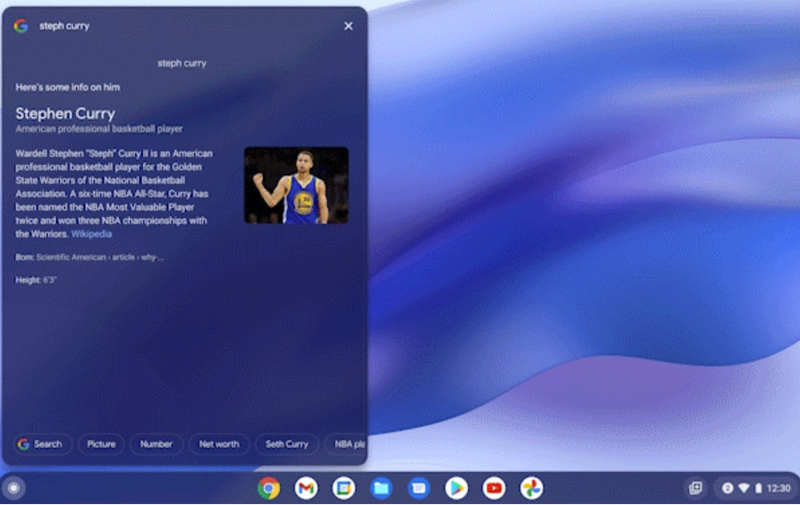Click the Google Assistant logo

(21, 26)
